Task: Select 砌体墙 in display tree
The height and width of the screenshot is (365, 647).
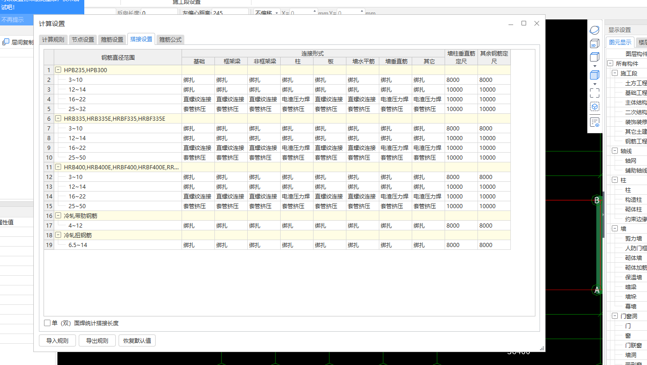Action: [633, 258]
